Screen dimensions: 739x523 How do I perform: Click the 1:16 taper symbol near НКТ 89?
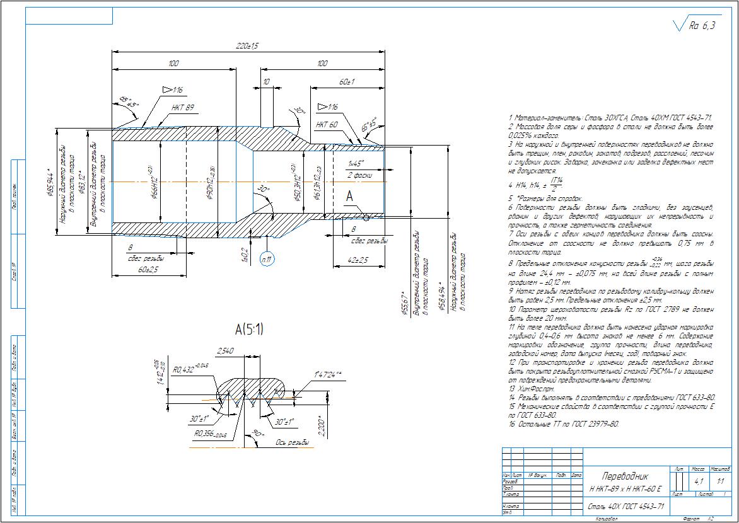(x=172, y=90)
